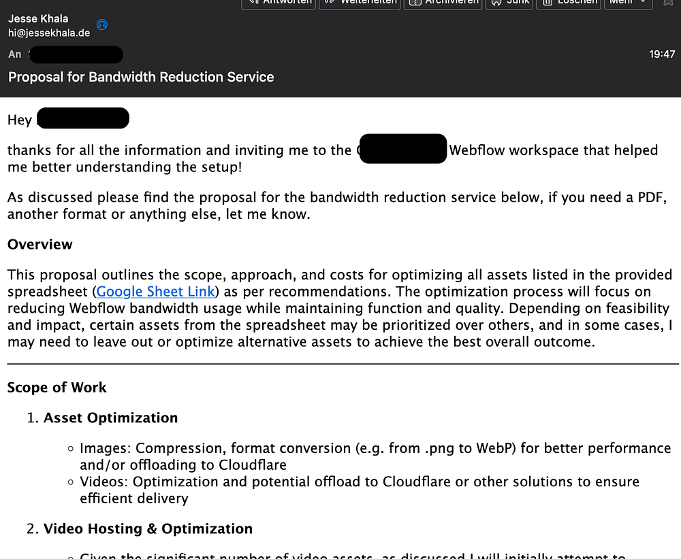This screenshot has width=681, height=559.
Task: Click the sender address hi@jessekhala.de
Action: click(49, 33)
